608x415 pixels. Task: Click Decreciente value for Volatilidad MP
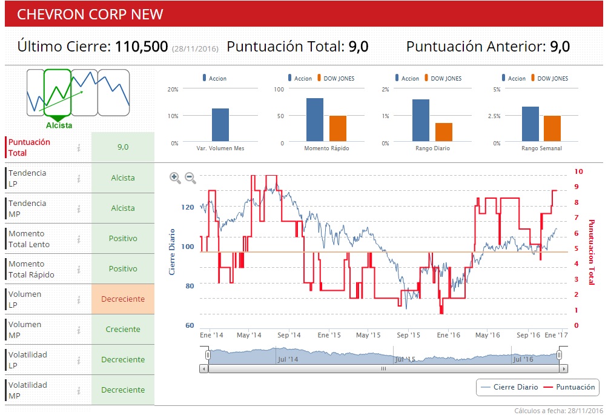[x=123, y=390]
